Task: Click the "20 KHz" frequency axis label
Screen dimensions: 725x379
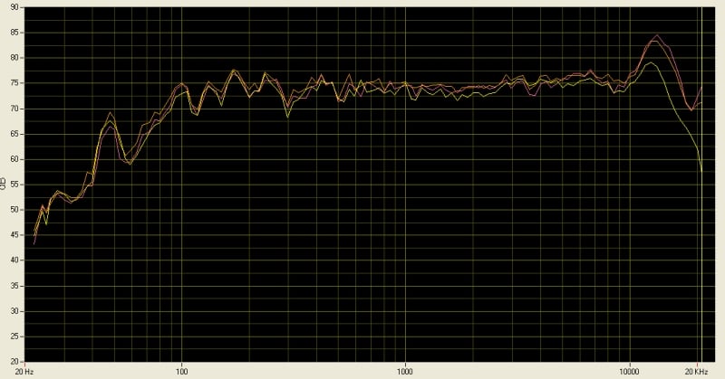Action: 697,371
